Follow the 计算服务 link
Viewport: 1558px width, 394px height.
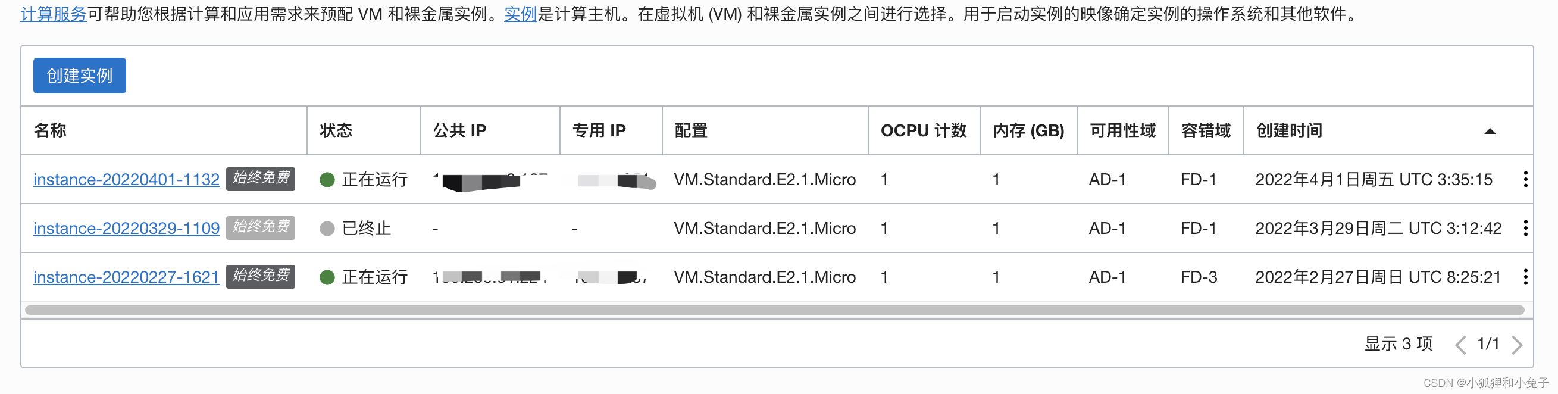pyautogui.click(x=53, y=13)
